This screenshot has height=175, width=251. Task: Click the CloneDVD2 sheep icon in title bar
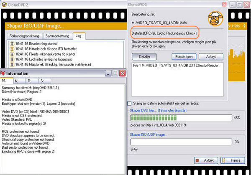(x=4, y=5)
